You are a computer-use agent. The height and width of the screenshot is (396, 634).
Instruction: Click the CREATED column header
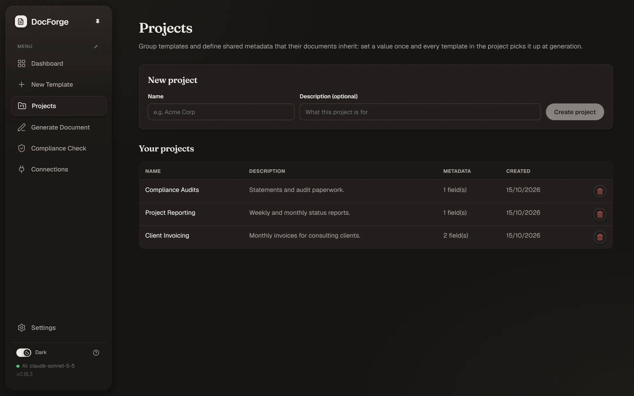(x=518, y=171)
